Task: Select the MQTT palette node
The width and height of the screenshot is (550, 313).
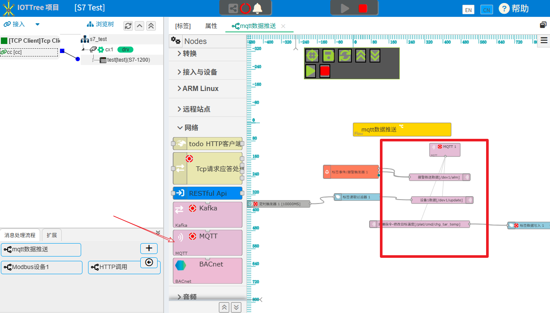Action: click(207, 242)
